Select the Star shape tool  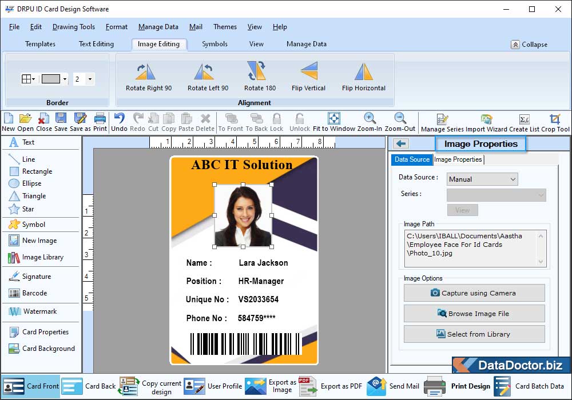coord(21,209)
